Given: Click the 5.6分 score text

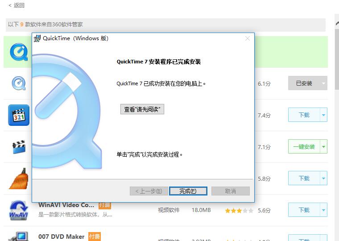Looking at the screenshot, I should pyautogui.click(x=264, y=211).
